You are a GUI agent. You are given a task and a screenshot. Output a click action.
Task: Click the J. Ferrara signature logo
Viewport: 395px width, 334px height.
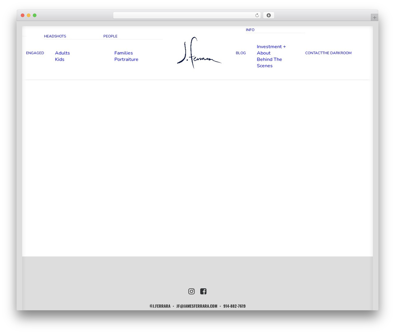pyautogui.click(x=199, y=53)
